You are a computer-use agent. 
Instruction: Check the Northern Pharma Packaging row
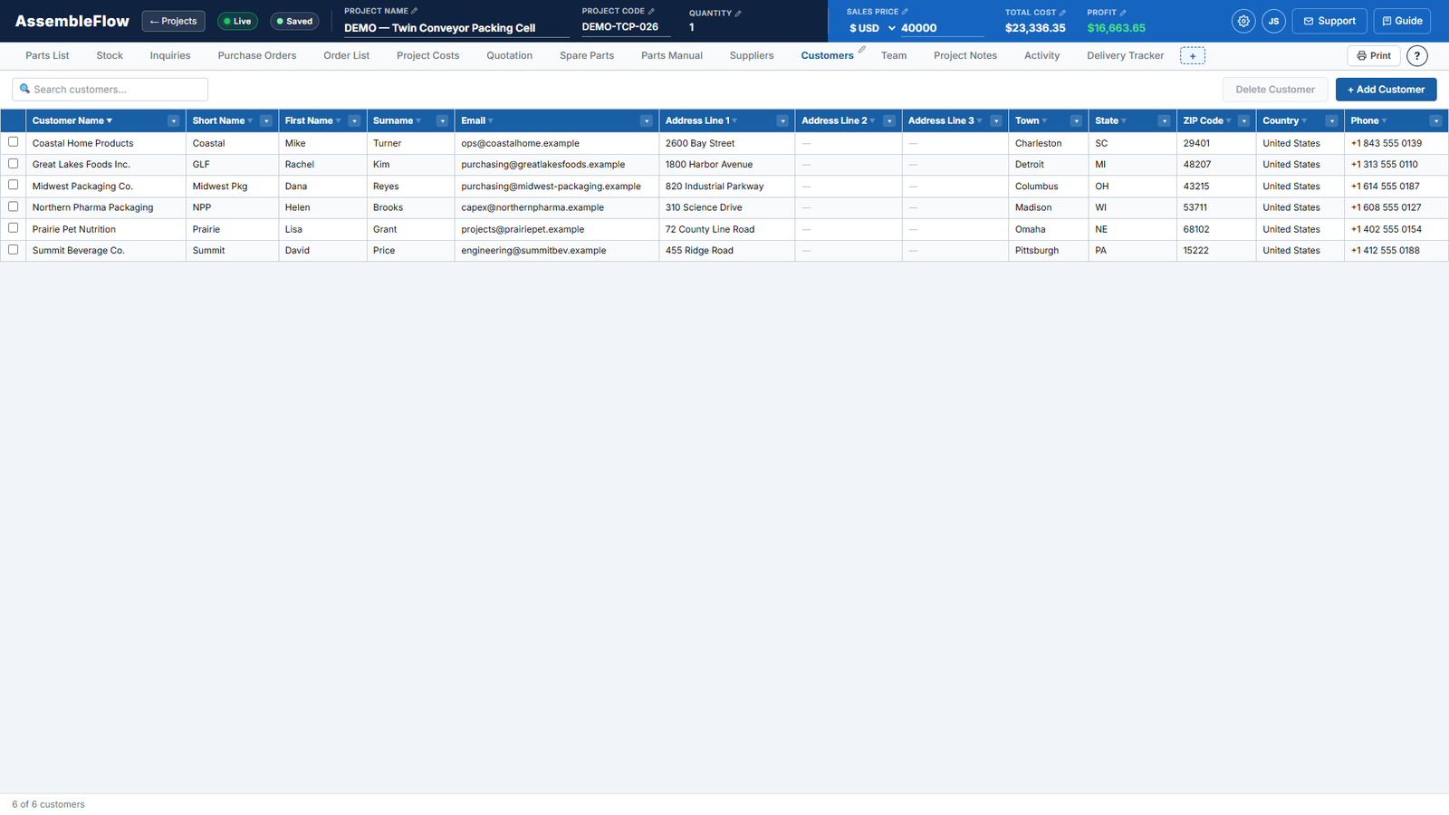click(x=14, y=206)
